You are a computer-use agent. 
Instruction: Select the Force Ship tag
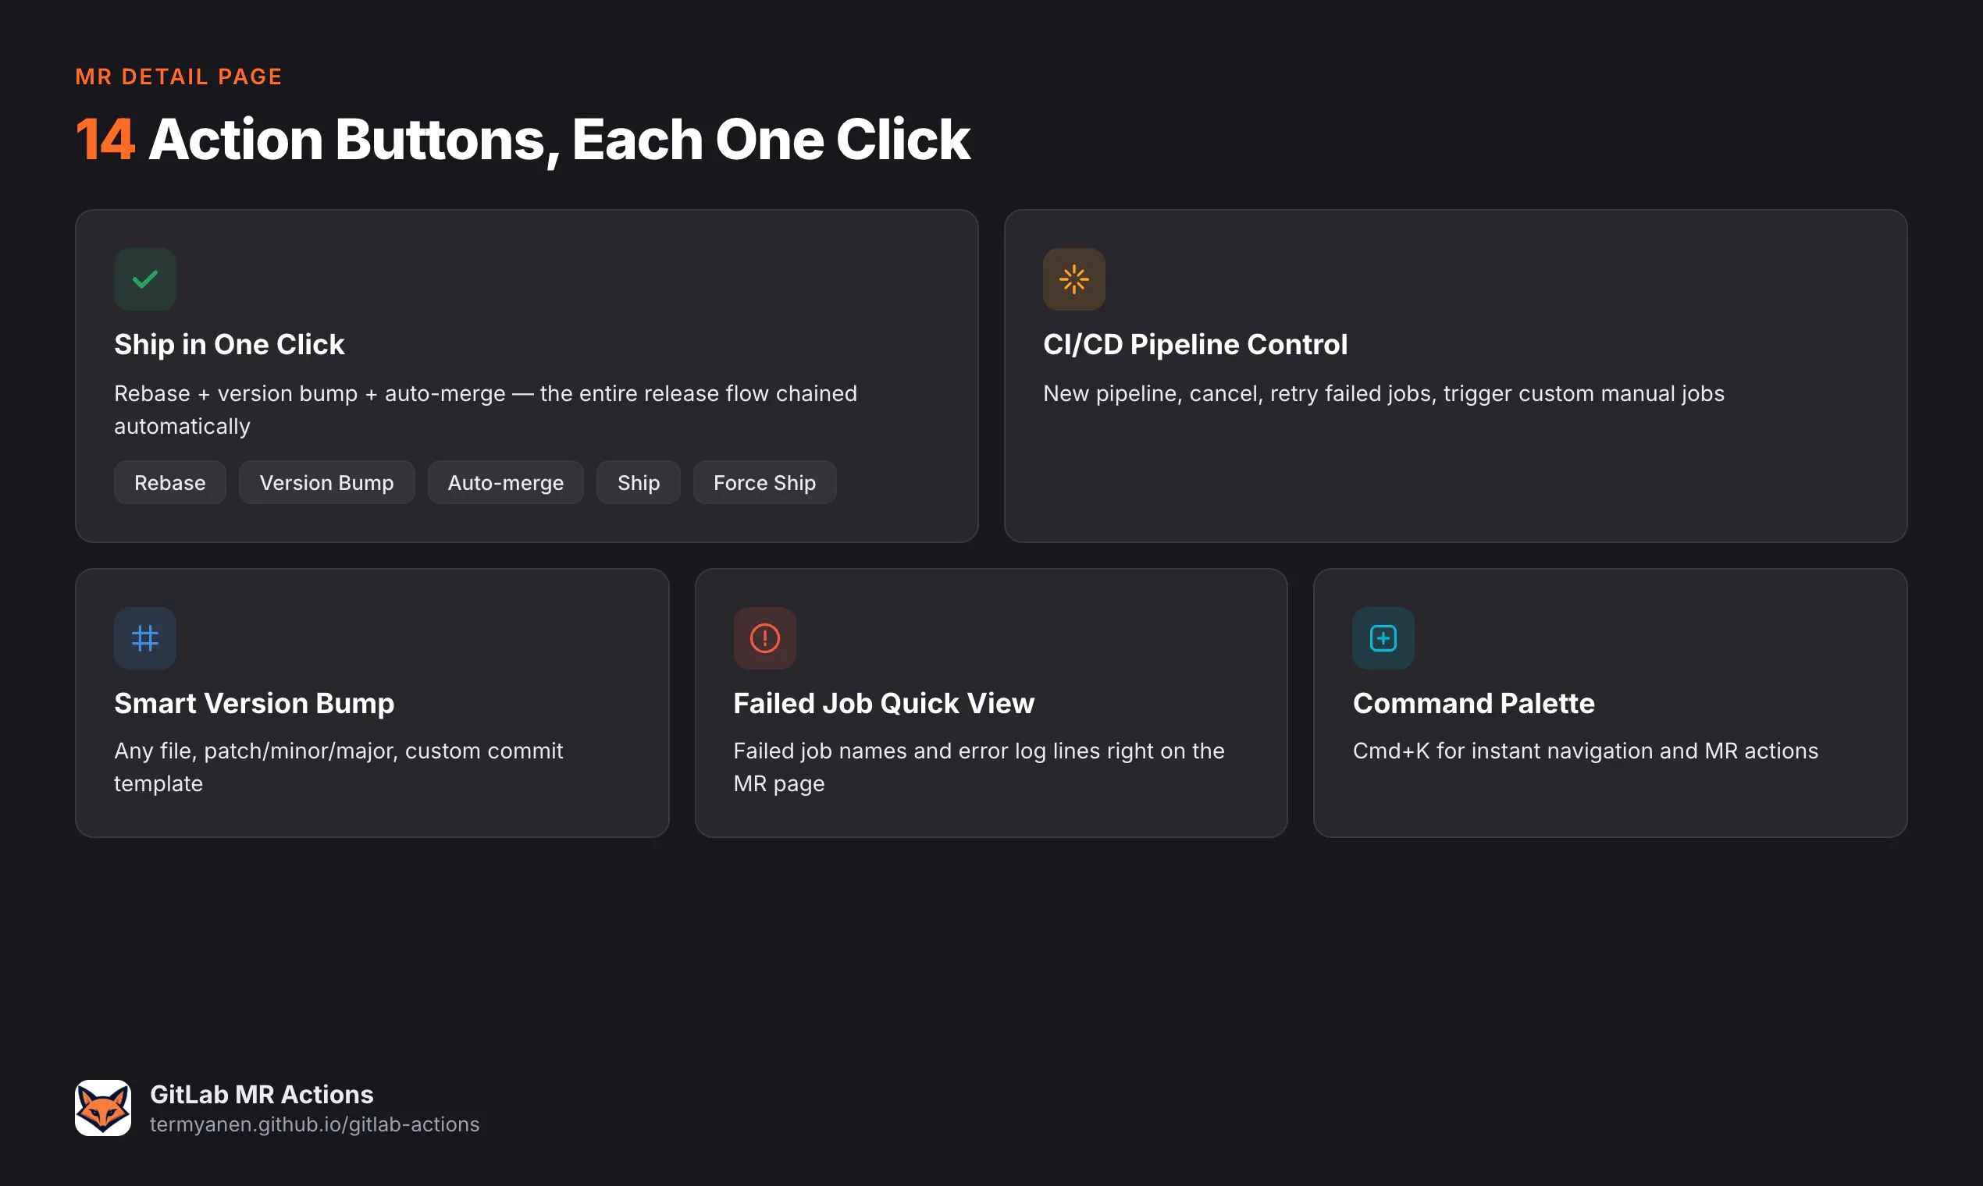[764, 482]
